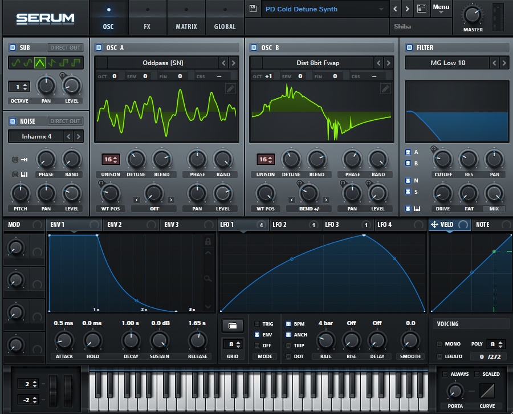Click the MASTER volume knob
The height and width of the screenshot is (414, 513).
click(x=473, y=14)
